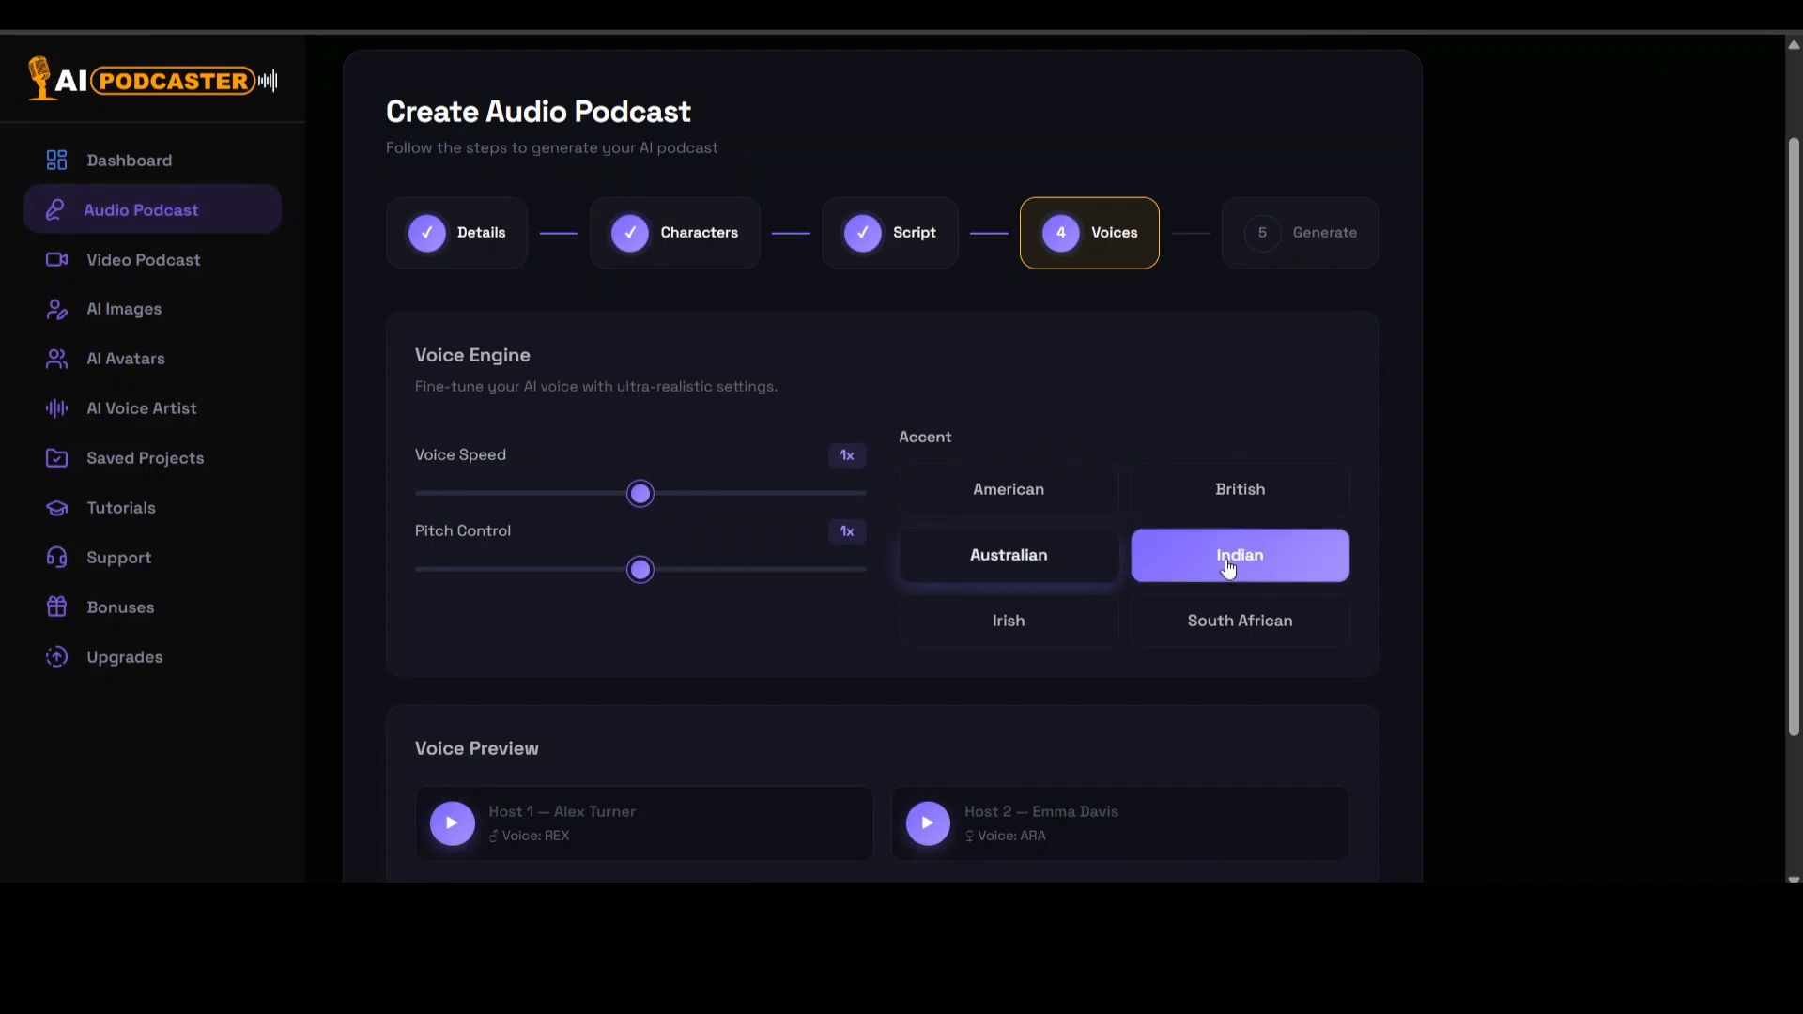Click the Tutorials graduation cap icon

(56, 508)
